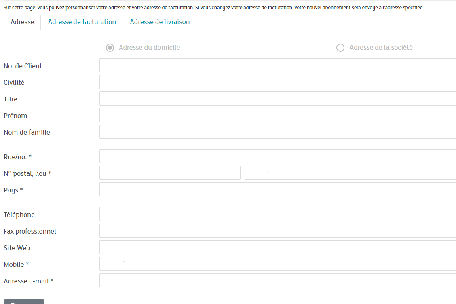Image resolution: width=456 pixels, height=304 pixels.
Task: Open the Adresse de facturation tab
Action: (82, 22)
